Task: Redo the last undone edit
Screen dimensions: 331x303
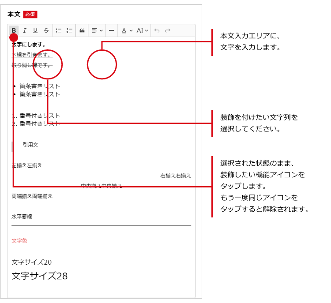Action: pos(167,30)
